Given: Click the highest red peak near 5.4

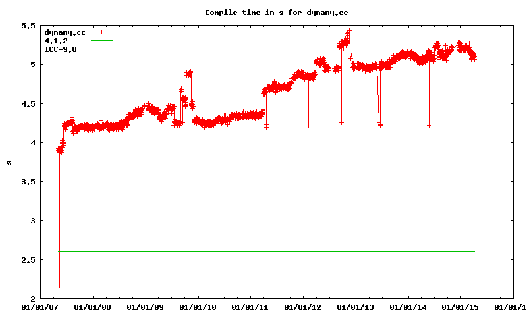Looking at the screenshot, I should (348, 31).
